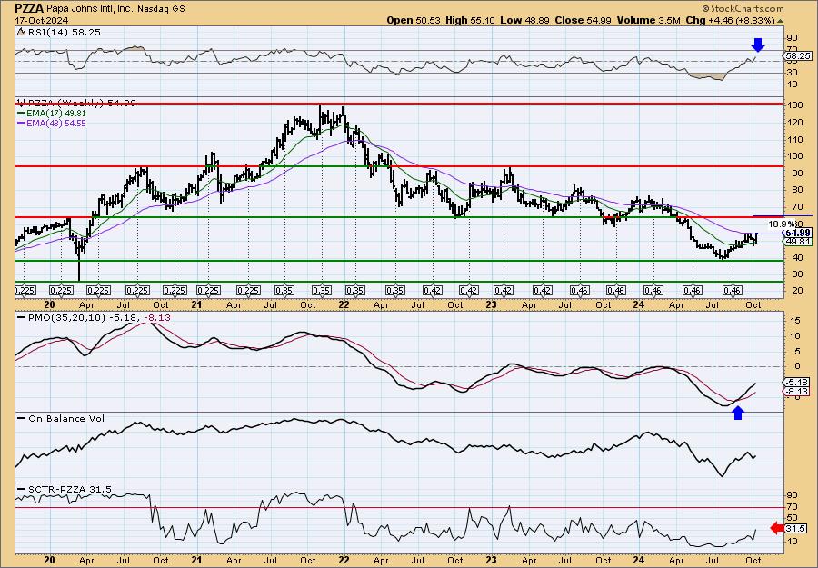818x568 pixels.
Task: Click the EMA(43) 54.55 legend text
Action: (55, 124)
